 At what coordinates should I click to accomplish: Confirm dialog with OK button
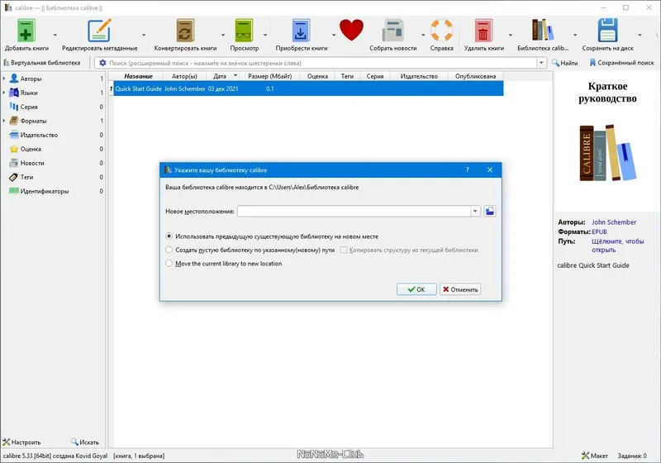[x=416, y=289]
